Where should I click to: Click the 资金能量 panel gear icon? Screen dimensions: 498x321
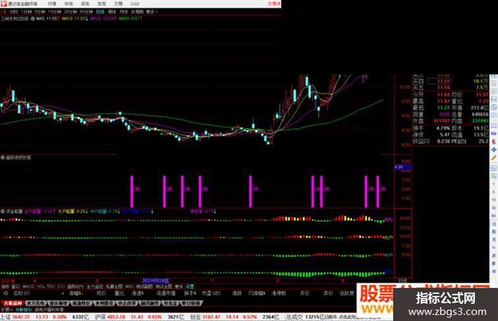point(3,211)
